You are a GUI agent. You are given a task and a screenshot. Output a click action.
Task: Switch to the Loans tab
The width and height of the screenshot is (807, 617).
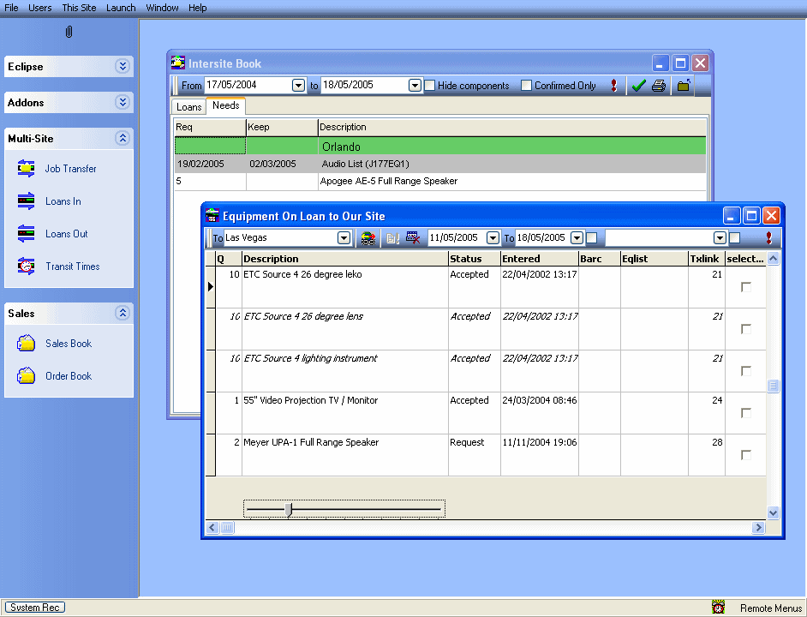[x=188, y=106]
